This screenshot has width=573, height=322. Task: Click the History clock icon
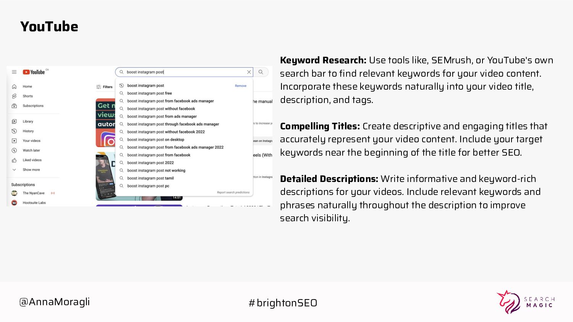click(x=14, y=131)
